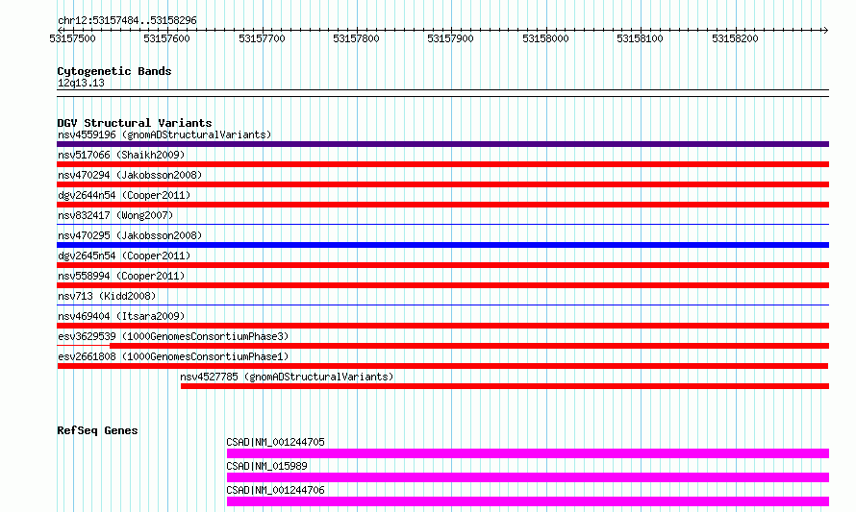
Task: Click ruler tick label 53157800
Action: coord(356,38)
